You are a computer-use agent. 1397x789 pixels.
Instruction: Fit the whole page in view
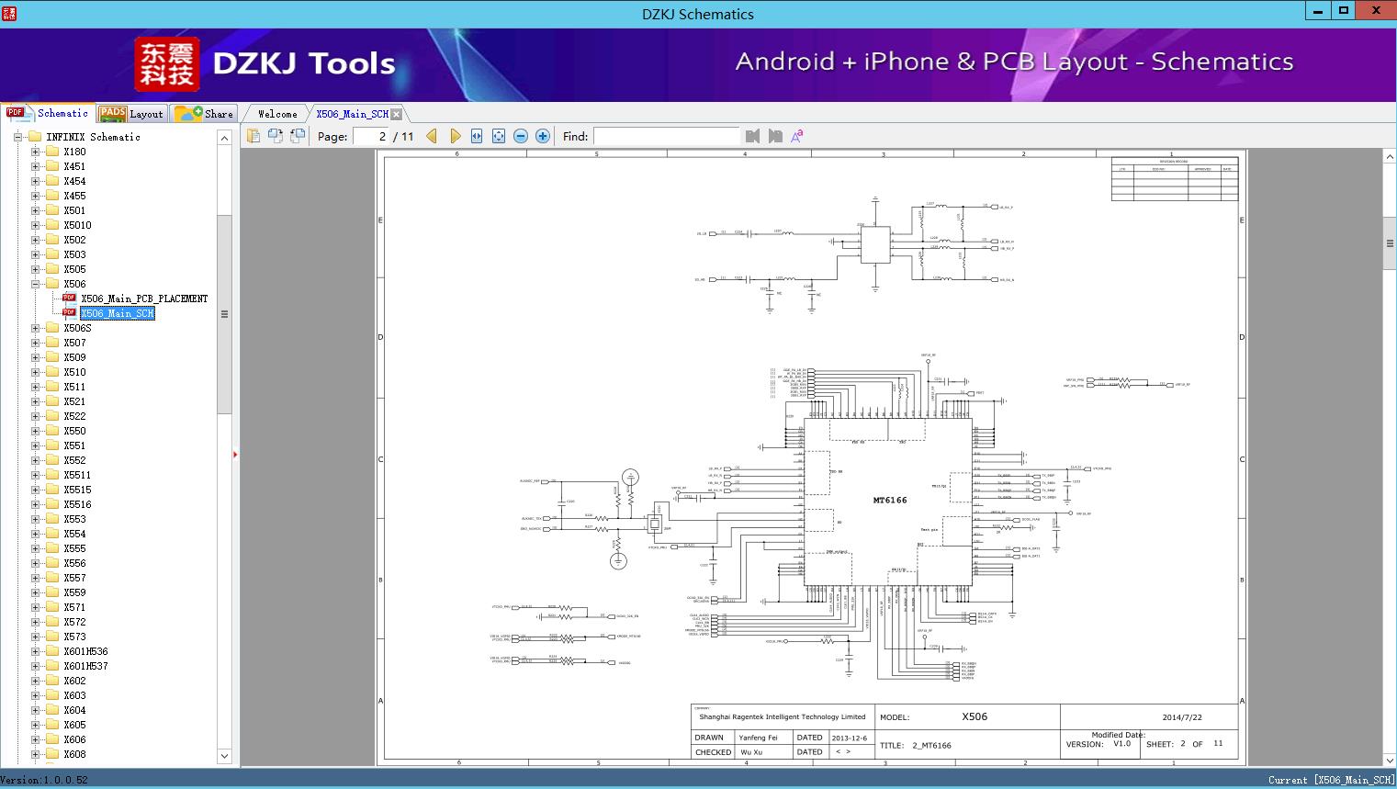pos(499,136)
